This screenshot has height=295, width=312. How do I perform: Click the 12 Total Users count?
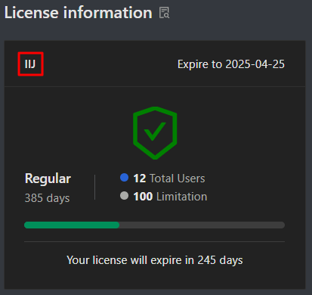click(x=169, y=179)
